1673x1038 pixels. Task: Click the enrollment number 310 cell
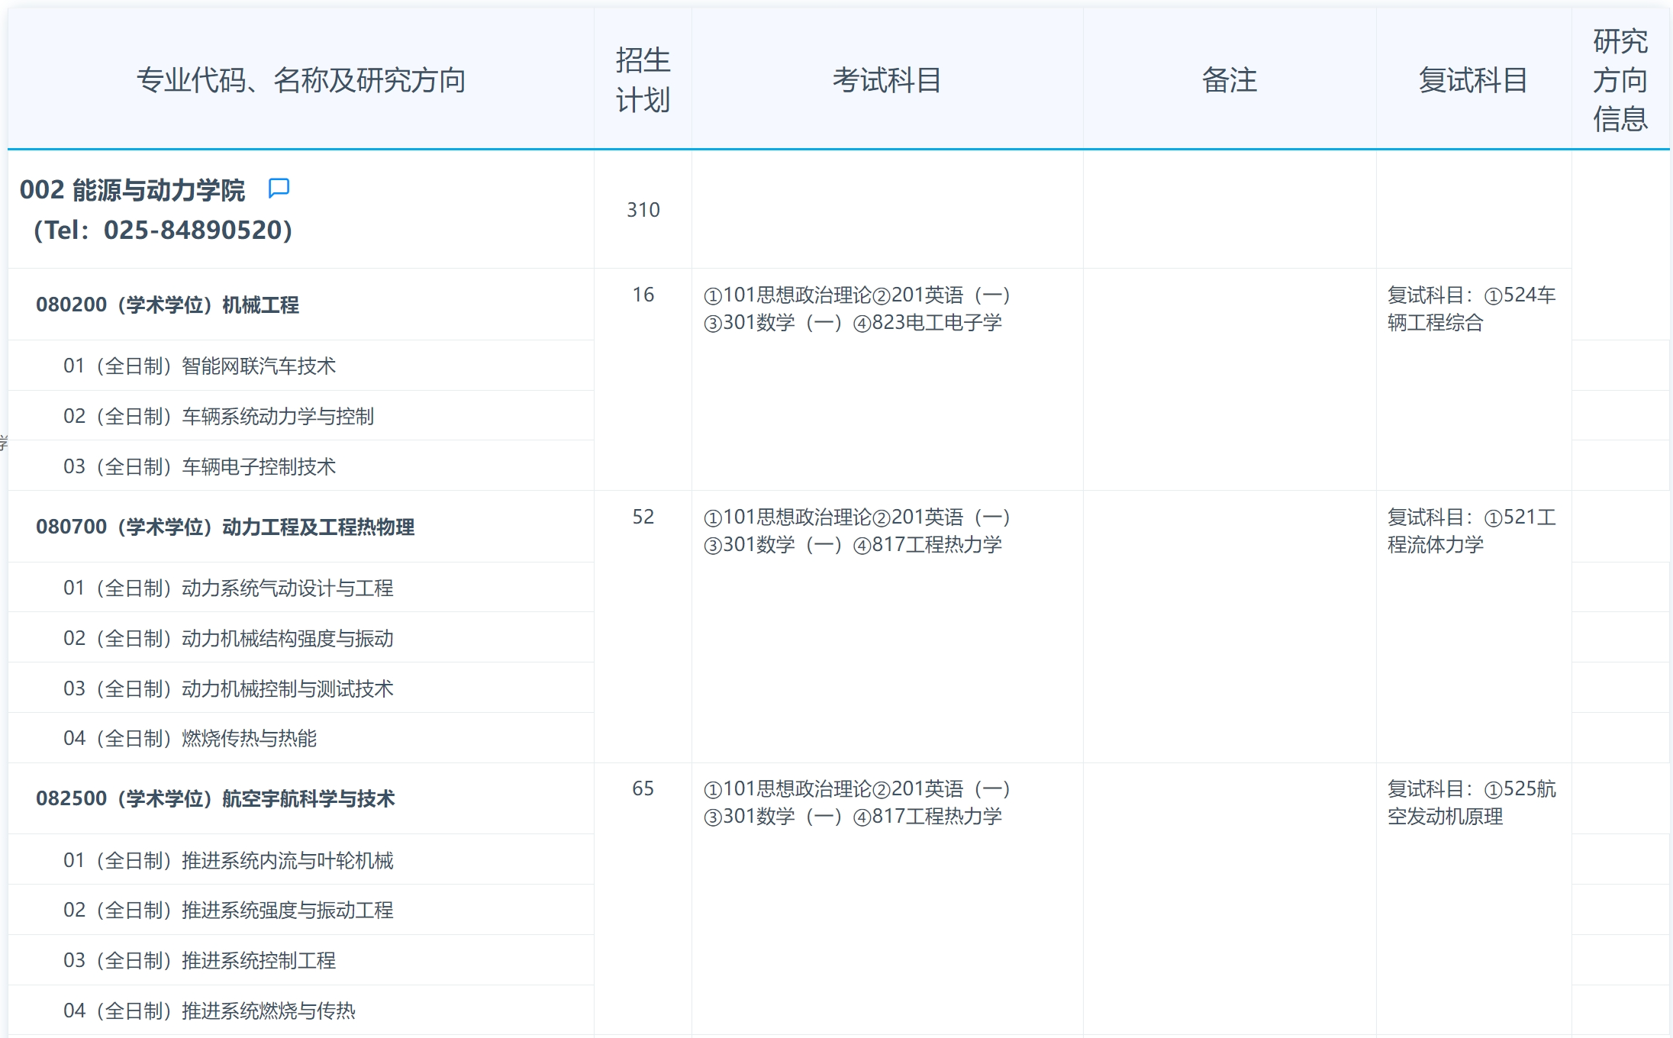[643, 211]
